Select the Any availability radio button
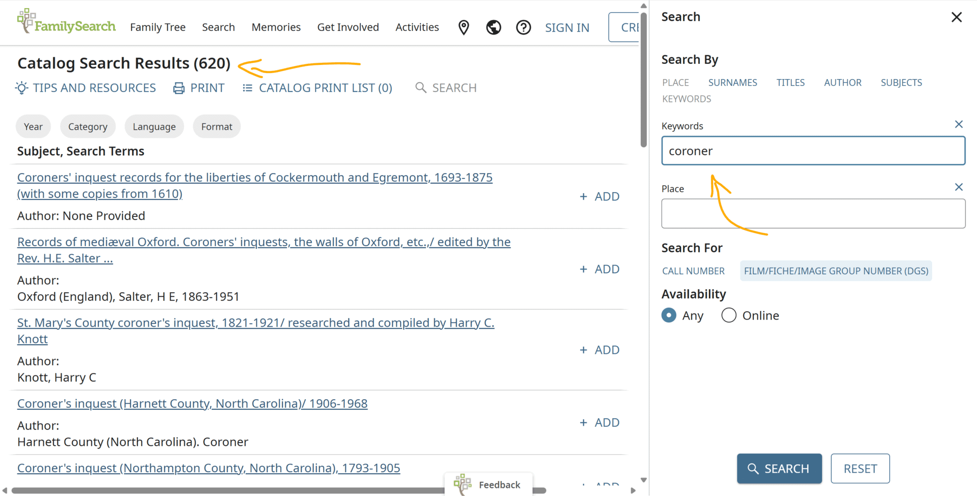977x496 pixels. tap(669, 315)
